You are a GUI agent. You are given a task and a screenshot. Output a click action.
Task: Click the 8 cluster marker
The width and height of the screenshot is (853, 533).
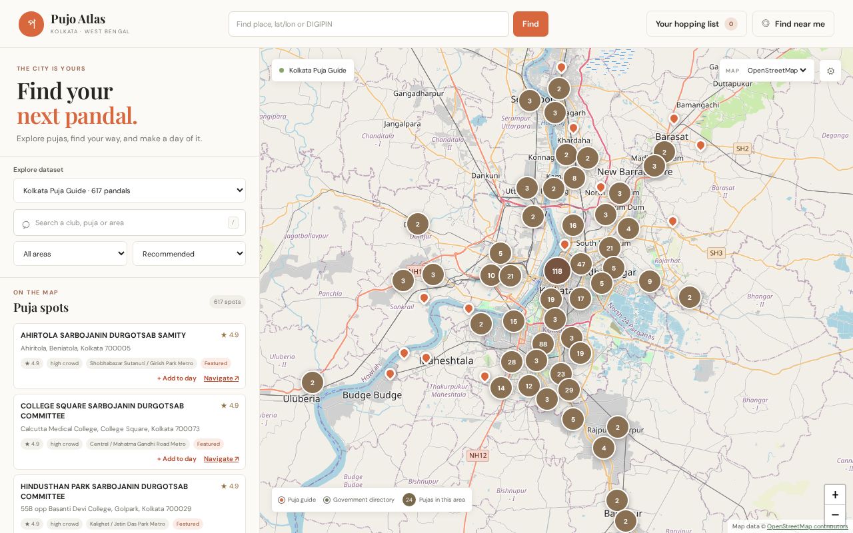click(x=574, y=179)
